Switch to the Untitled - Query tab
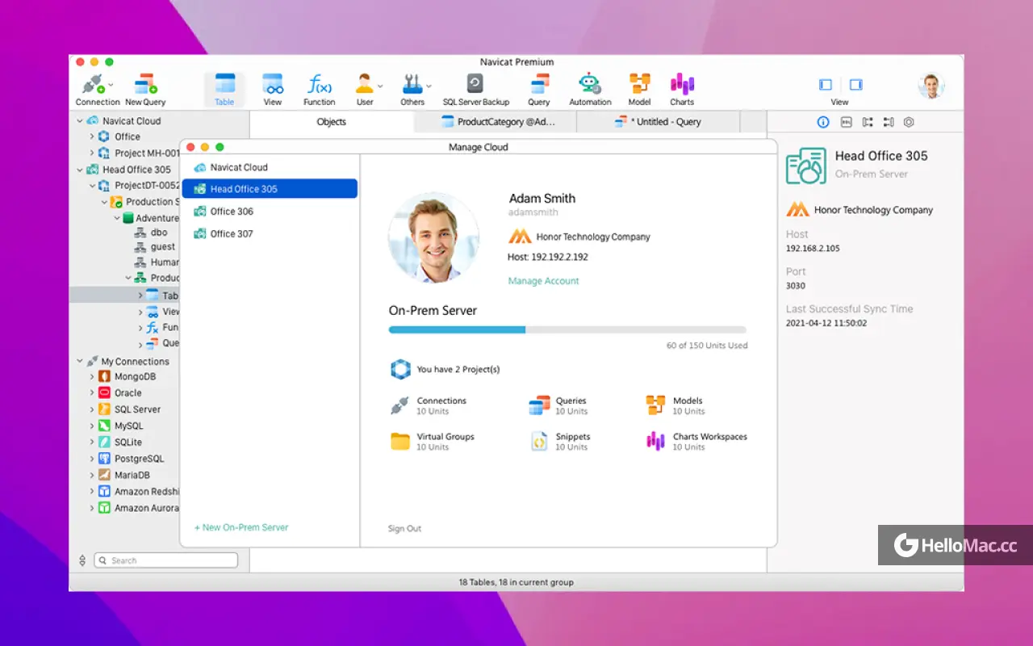Screen dimensions: 1033x646 [659, 122]
